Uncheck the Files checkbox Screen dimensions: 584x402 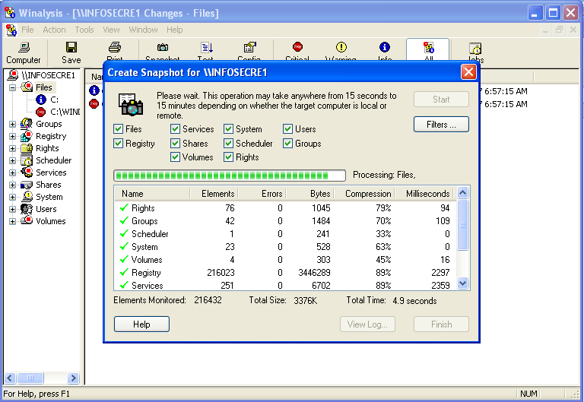coord(118,129)
